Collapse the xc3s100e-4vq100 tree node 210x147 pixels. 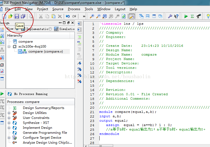tap(9, 47)
